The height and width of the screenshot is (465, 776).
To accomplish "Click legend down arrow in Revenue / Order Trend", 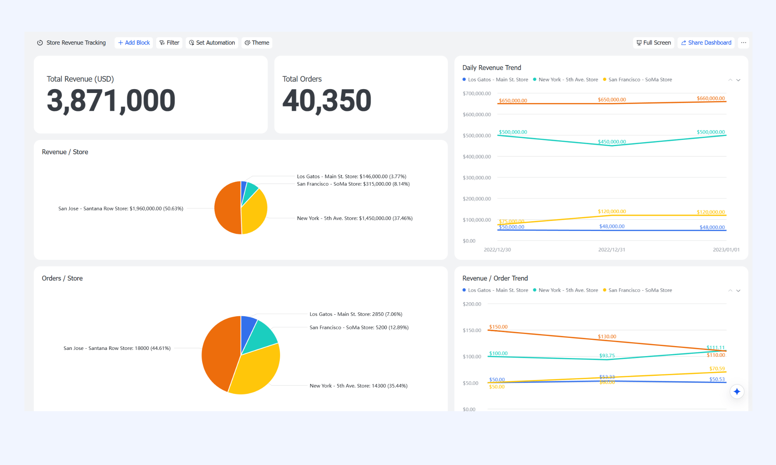I will (738, 291).
